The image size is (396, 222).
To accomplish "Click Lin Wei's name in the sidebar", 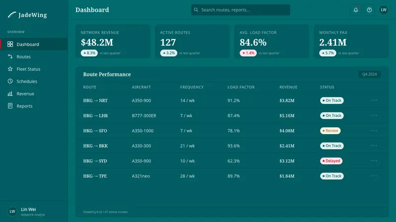I will point(28,209).
